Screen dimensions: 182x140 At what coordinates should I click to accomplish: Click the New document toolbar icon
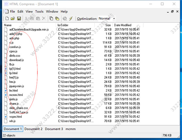7,18
